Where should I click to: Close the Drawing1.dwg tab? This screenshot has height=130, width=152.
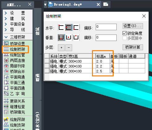(x=98, y=5)
